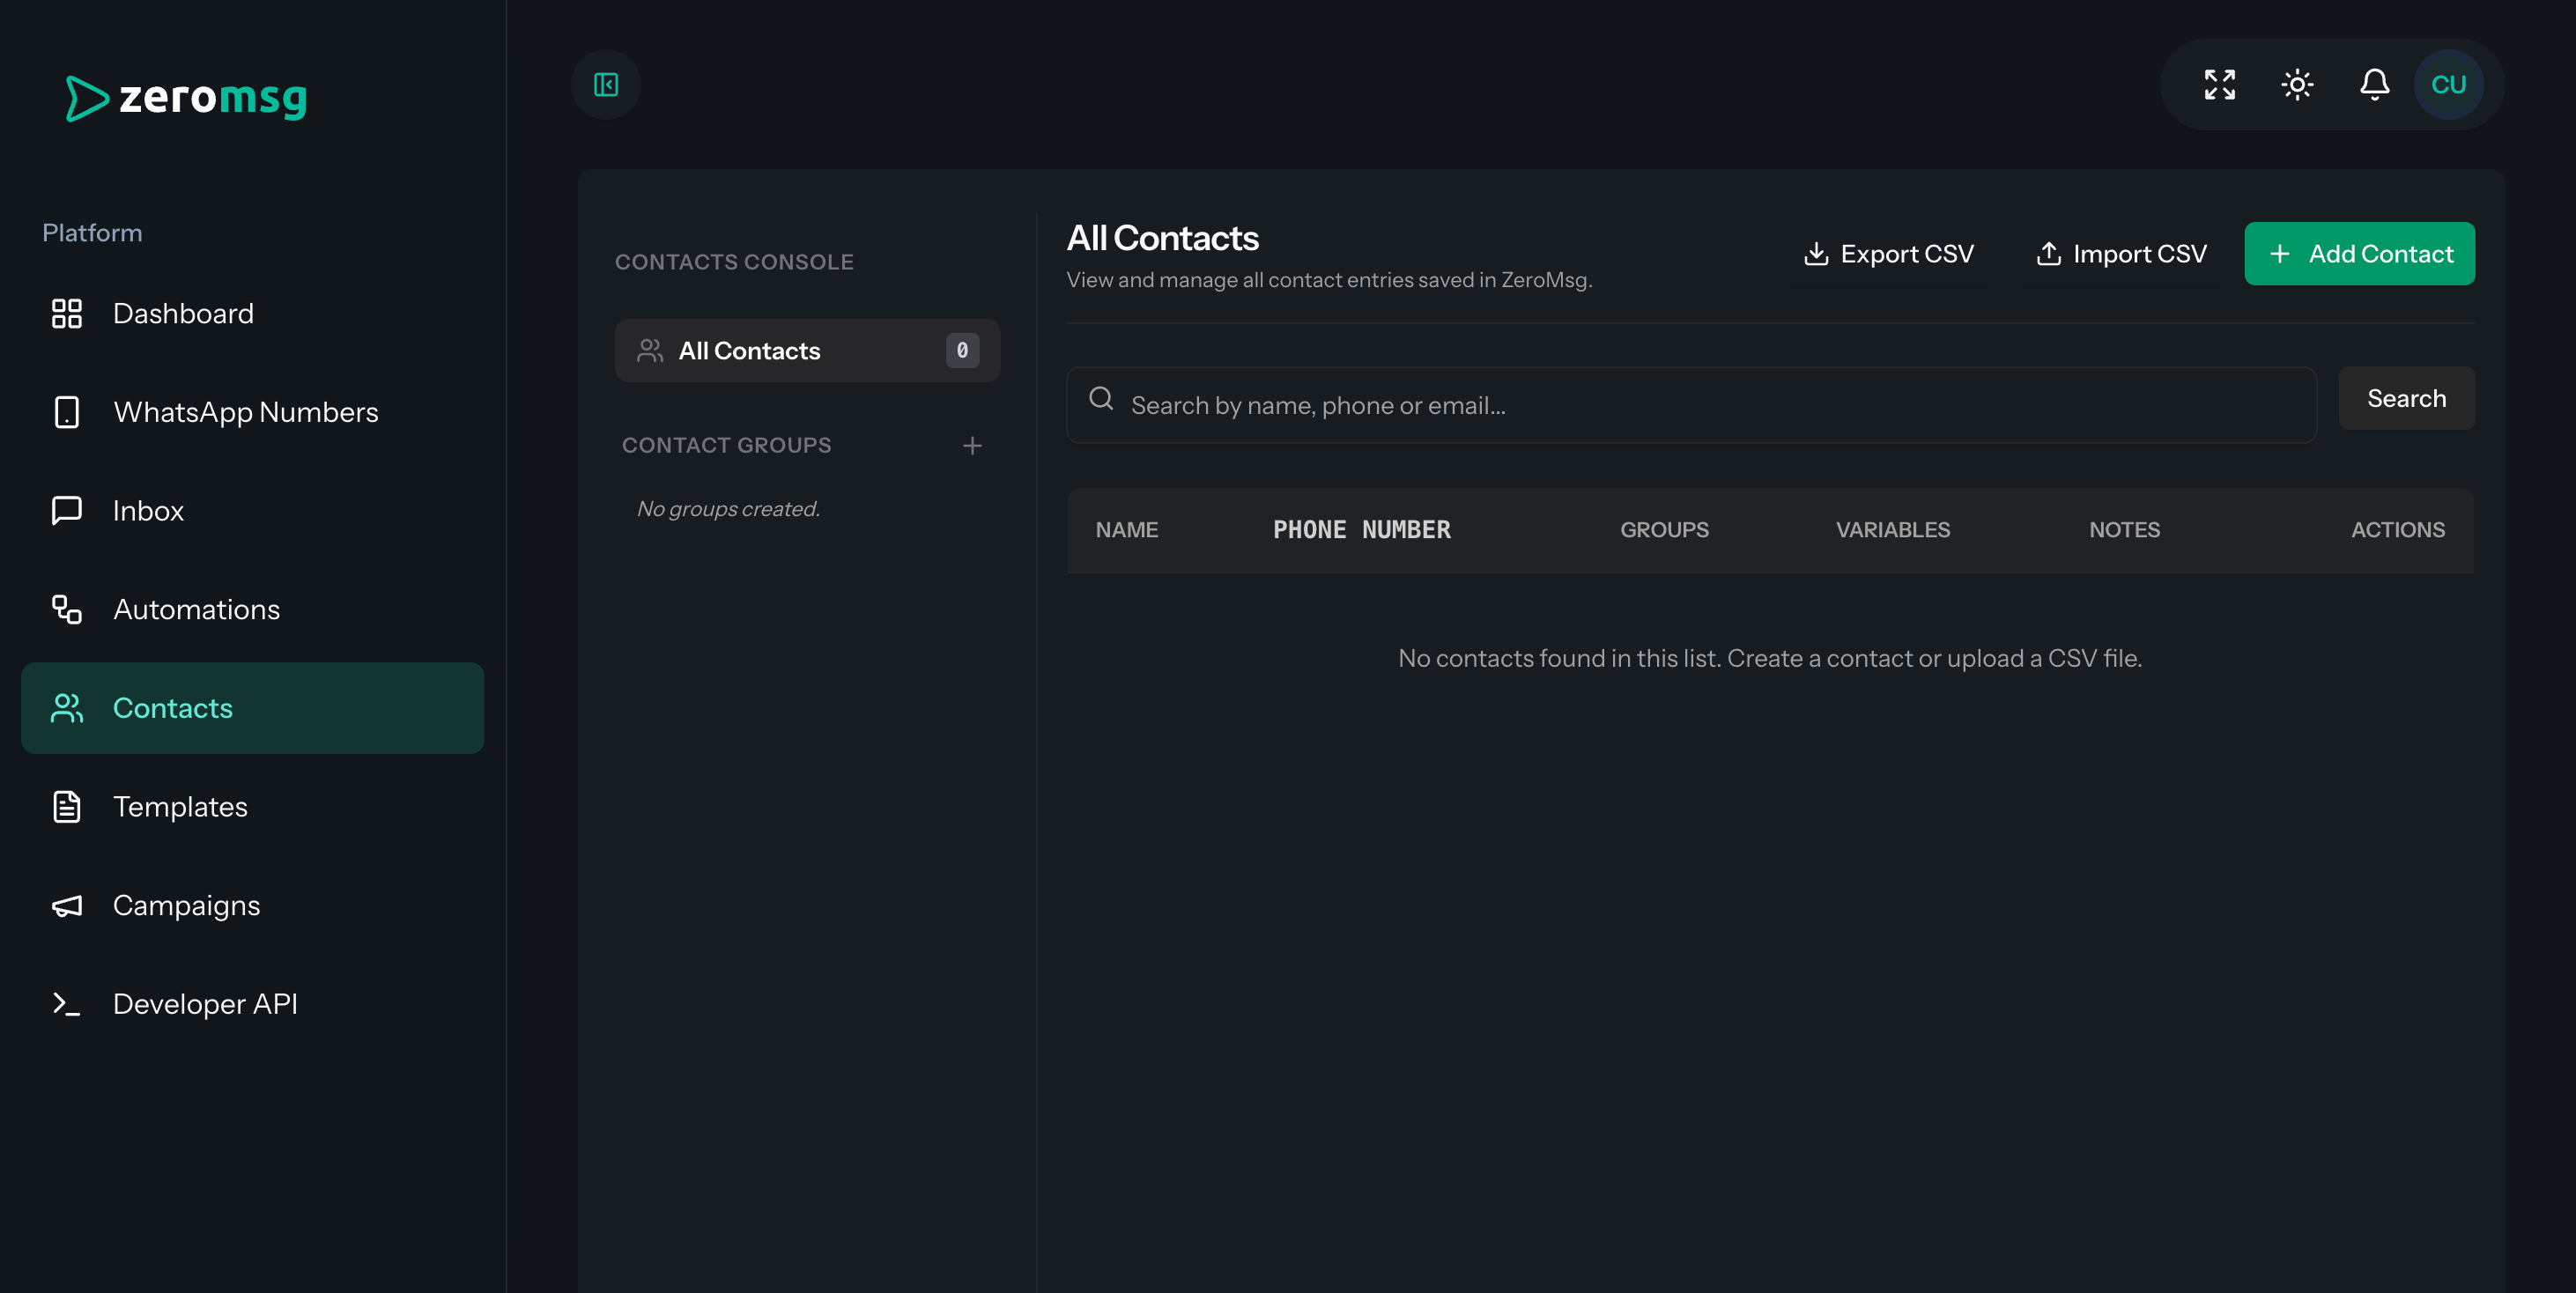Add a new contact group with plus icon
The height and width of the screenshot is (1293, 2576).
tap(972, 446)
